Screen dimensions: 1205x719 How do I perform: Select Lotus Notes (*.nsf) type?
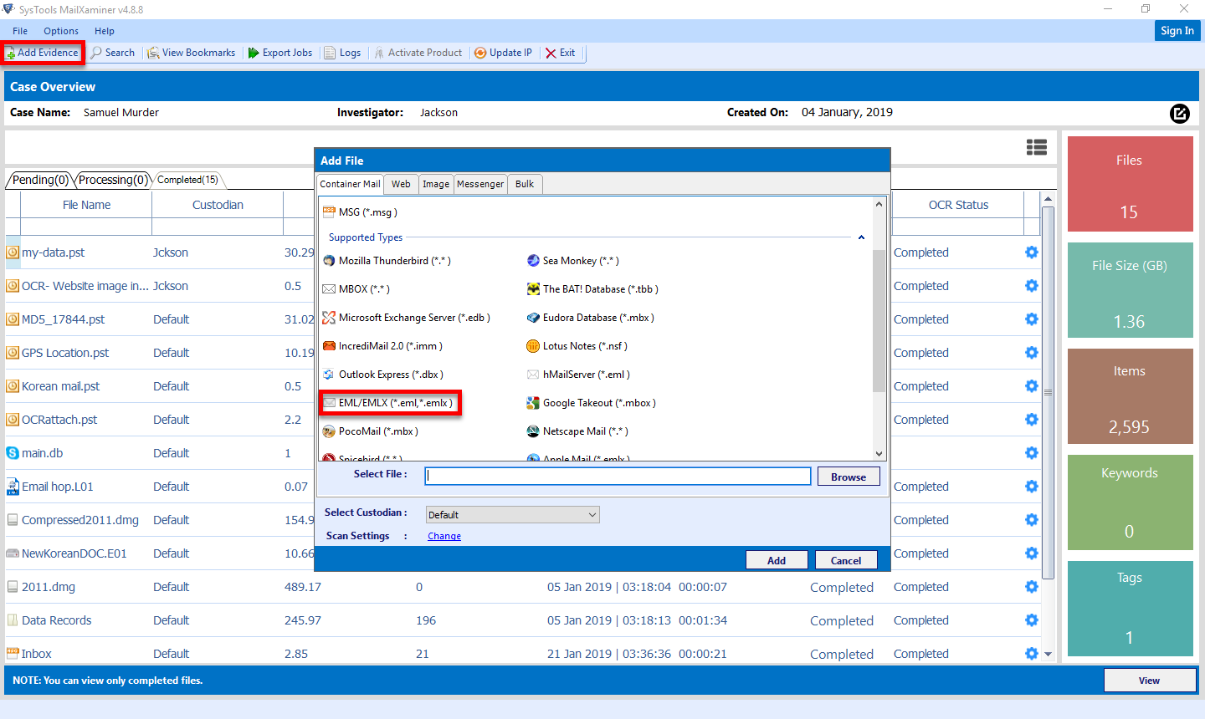tap(577, 346)
